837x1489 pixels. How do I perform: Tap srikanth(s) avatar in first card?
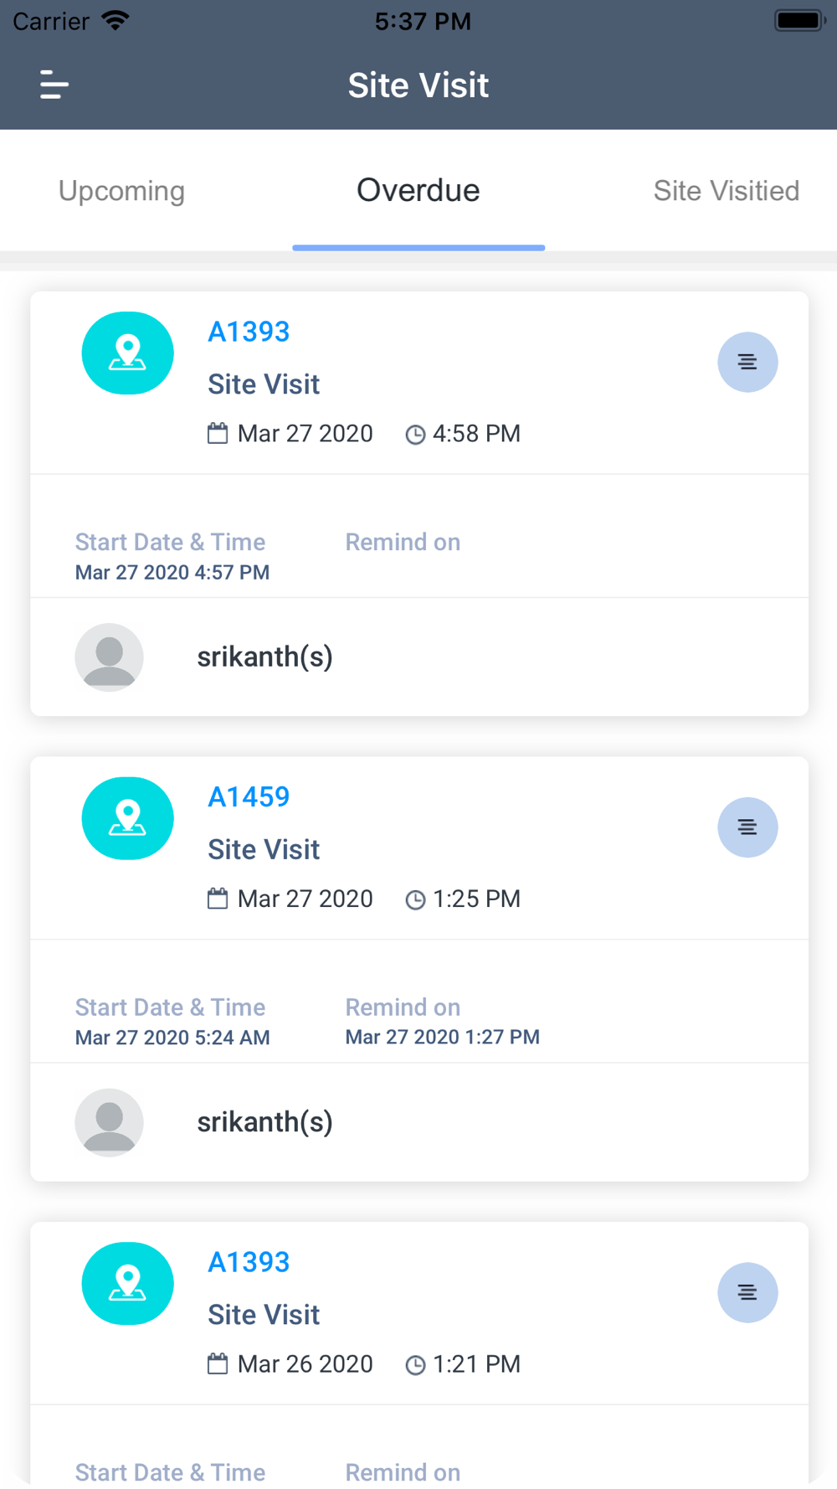pos(109,657)
